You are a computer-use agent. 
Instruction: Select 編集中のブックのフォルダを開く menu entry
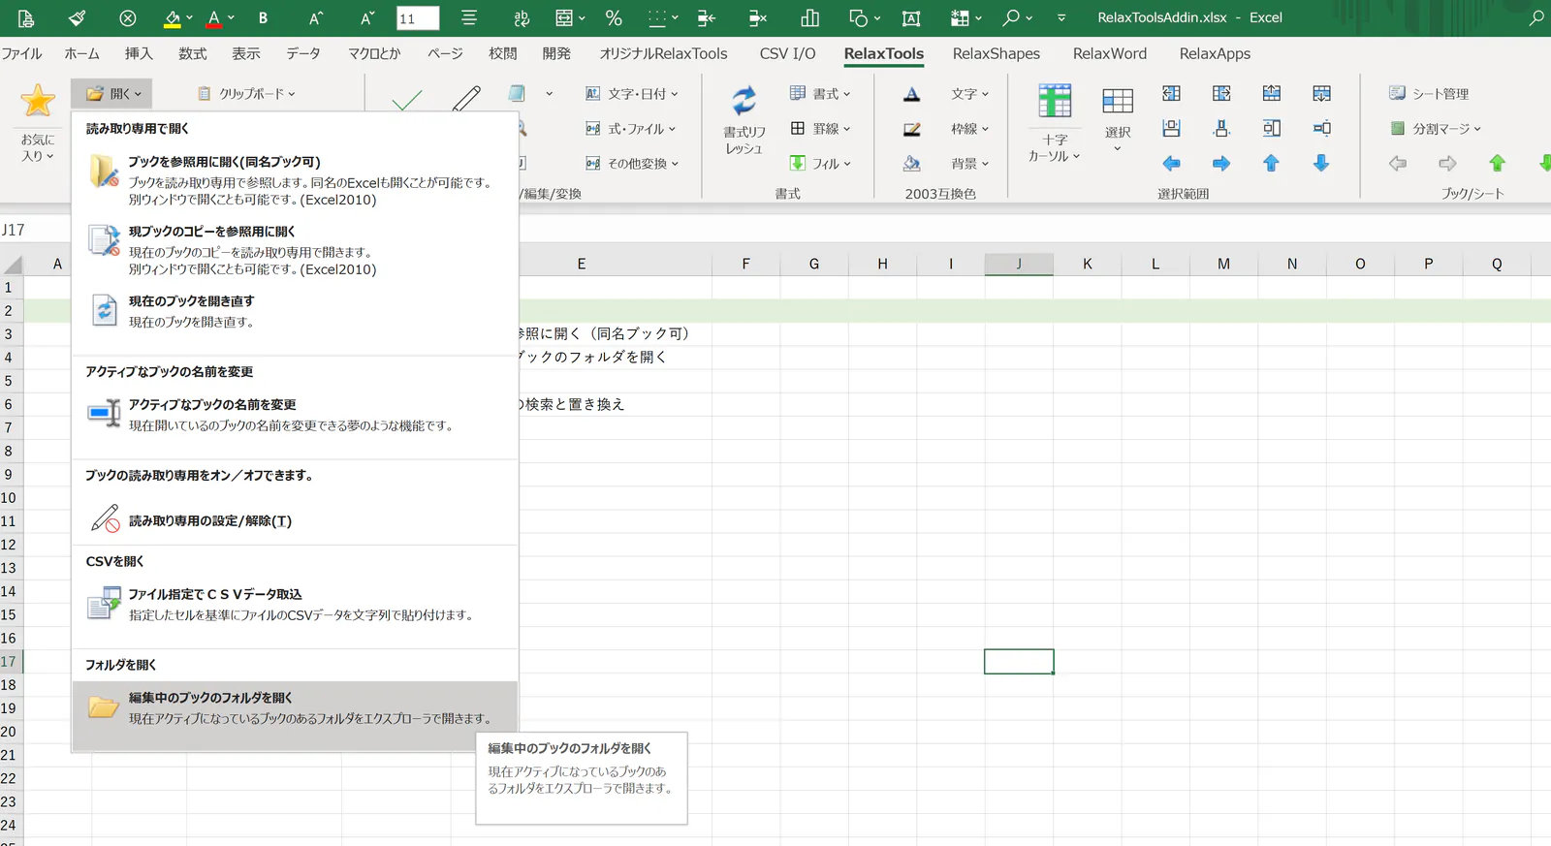point(295,716)
